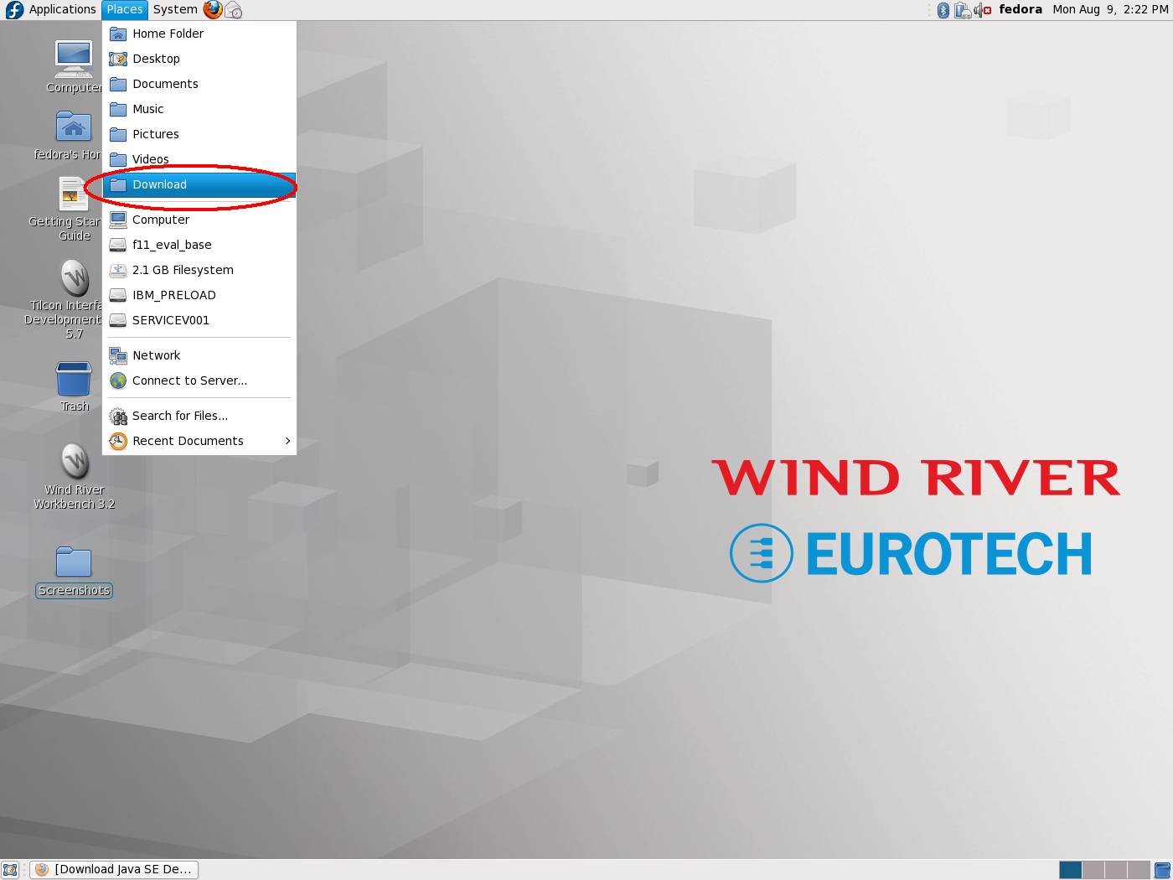This screenshot has width=1173, height=880.
Task: Choose Desktop from the Places menu
Action: [x=199, y=59]
